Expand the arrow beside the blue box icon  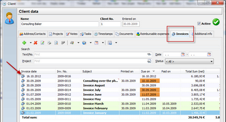click(x=91, y=43)
